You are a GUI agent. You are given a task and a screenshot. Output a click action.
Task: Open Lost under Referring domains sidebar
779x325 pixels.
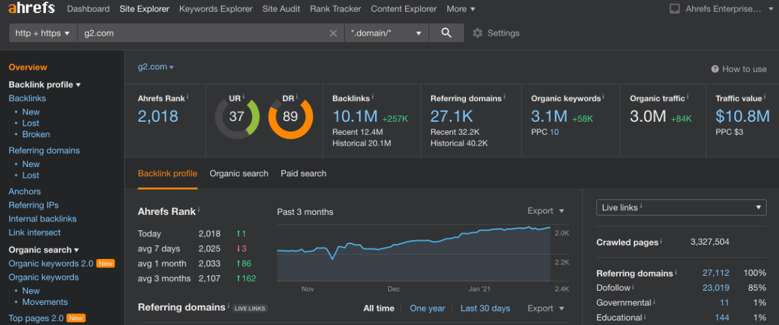[30, 175]
